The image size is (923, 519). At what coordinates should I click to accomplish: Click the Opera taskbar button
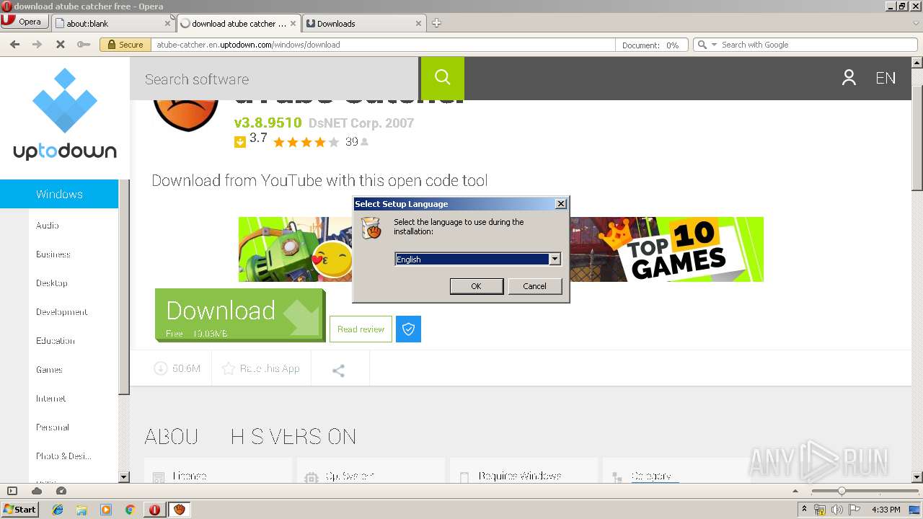coord(155,510)
